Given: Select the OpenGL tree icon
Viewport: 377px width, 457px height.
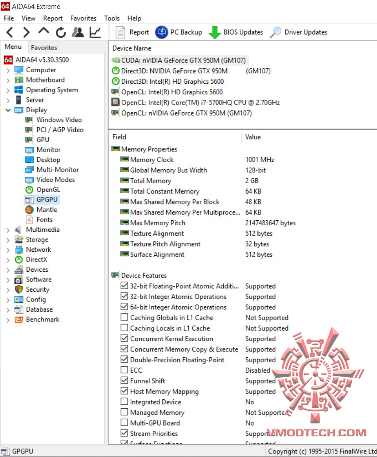Looking at the screenshot, I should (29, 190).
